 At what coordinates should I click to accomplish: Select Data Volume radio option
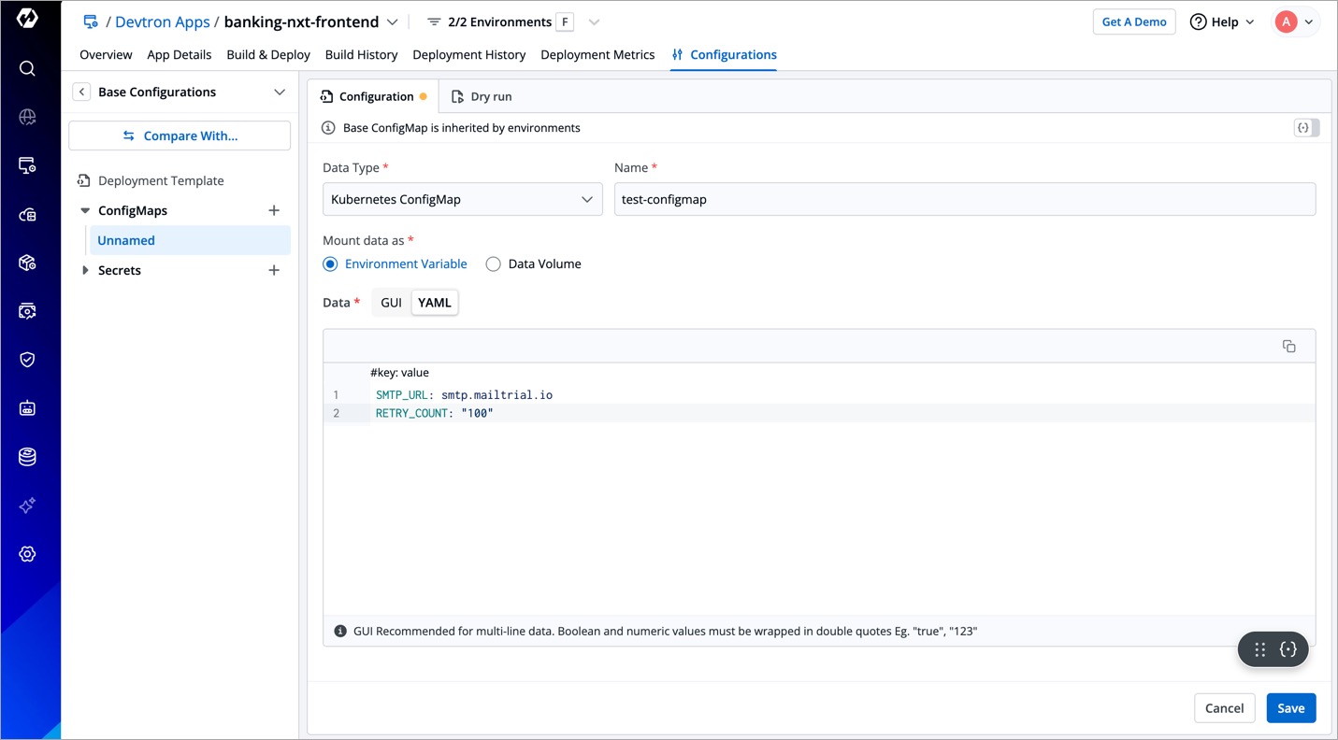[493, 264]
